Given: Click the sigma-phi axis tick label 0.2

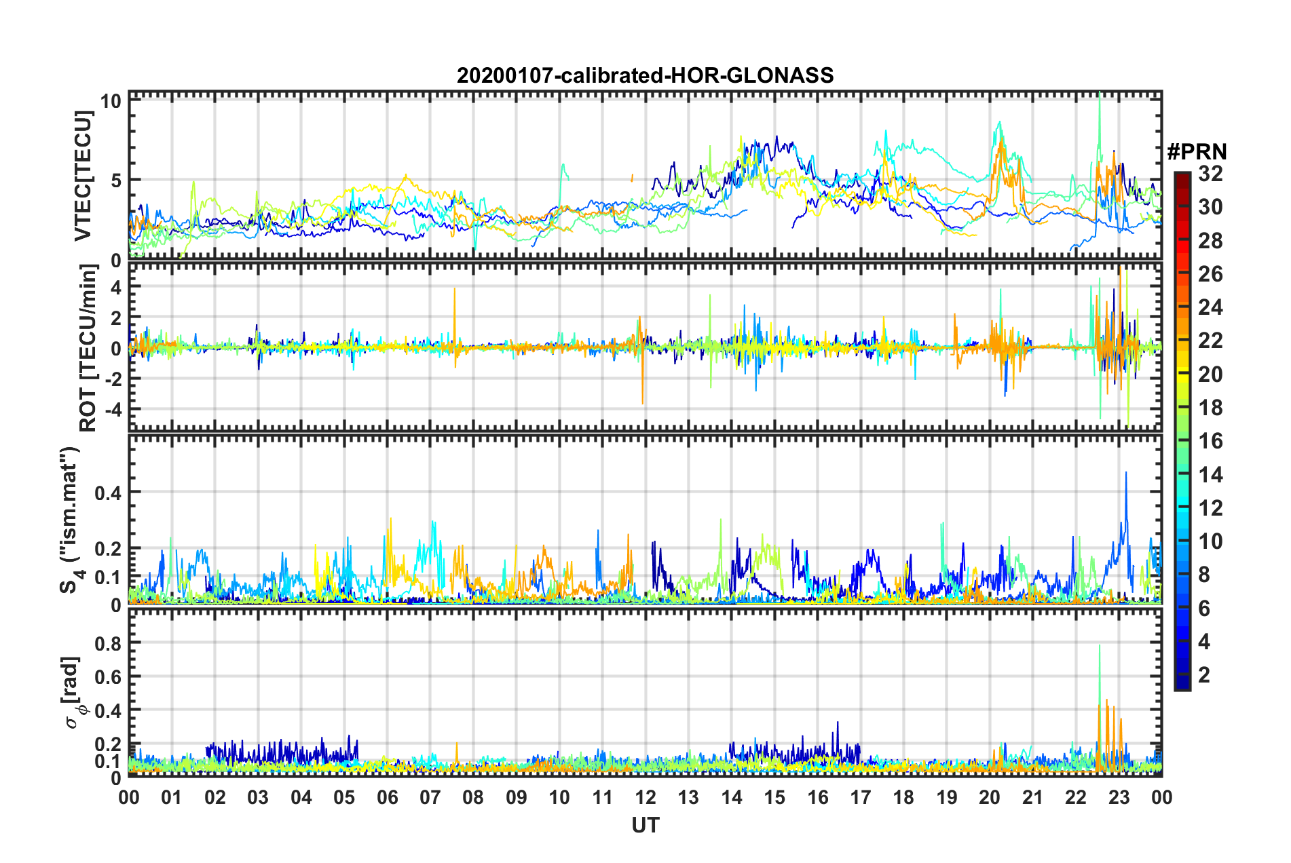Looking at the screenshot, I should (108, 744).
